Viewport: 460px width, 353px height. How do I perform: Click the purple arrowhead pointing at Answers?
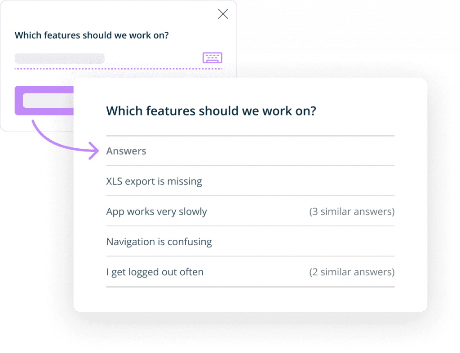point(94,151)
